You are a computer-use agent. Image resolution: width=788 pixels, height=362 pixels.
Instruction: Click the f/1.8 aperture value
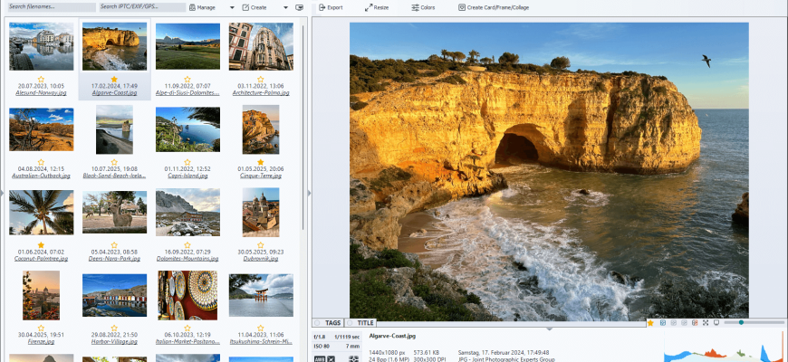click(319, 337)
